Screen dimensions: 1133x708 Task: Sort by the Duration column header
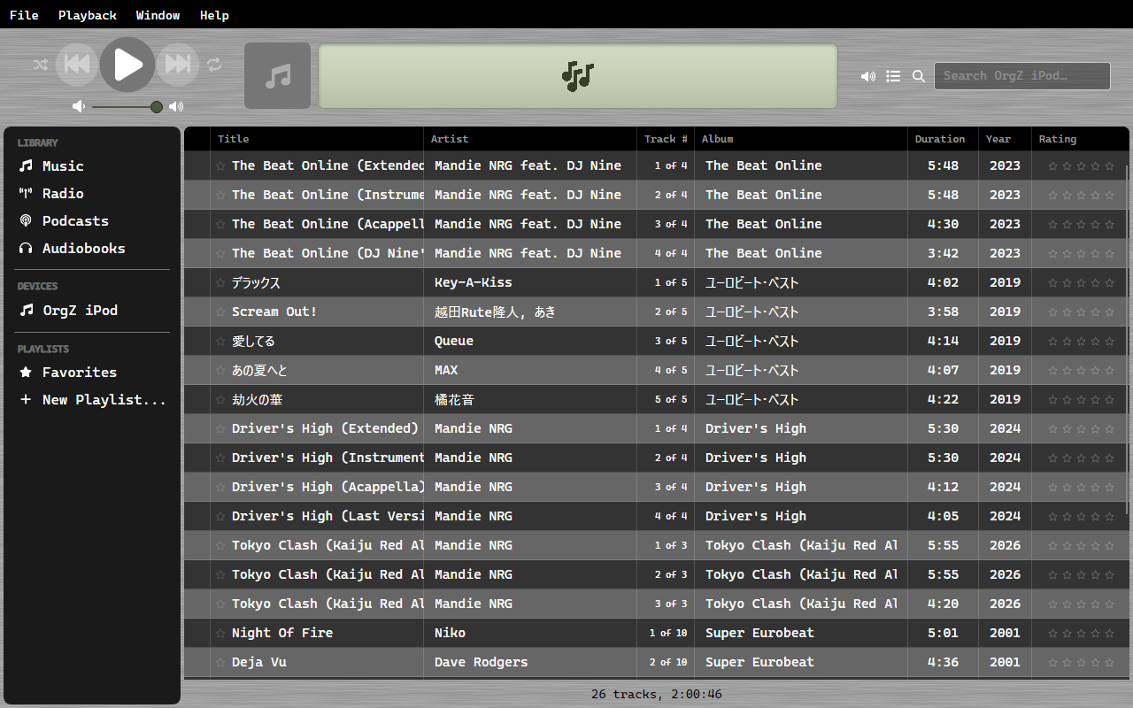click(x=943, y=139)
